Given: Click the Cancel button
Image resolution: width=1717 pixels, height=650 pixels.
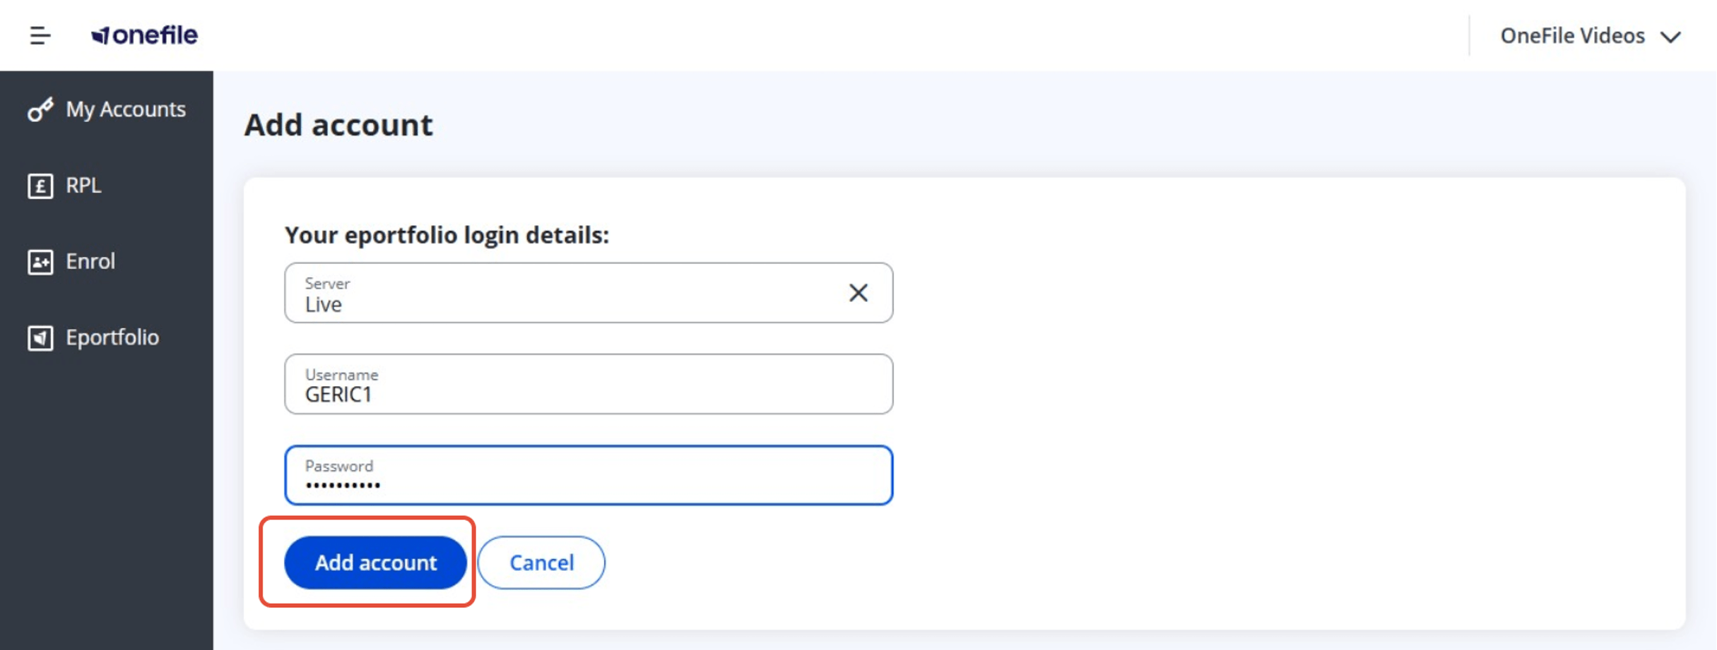Looking at the screenshot, I should [541, 562].
